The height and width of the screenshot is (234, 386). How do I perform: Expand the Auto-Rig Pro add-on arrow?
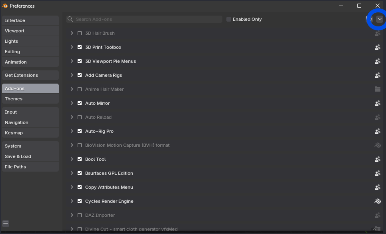(72, 131)
